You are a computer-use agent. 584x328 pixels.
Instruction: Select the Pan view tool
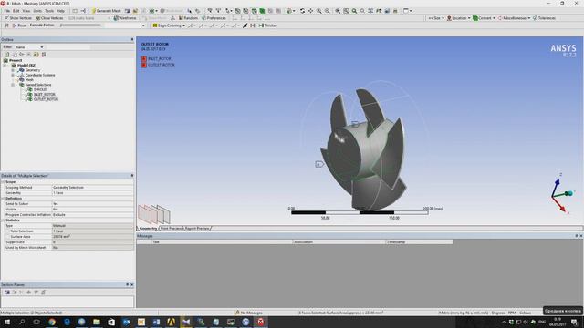(x=310, y=11)
